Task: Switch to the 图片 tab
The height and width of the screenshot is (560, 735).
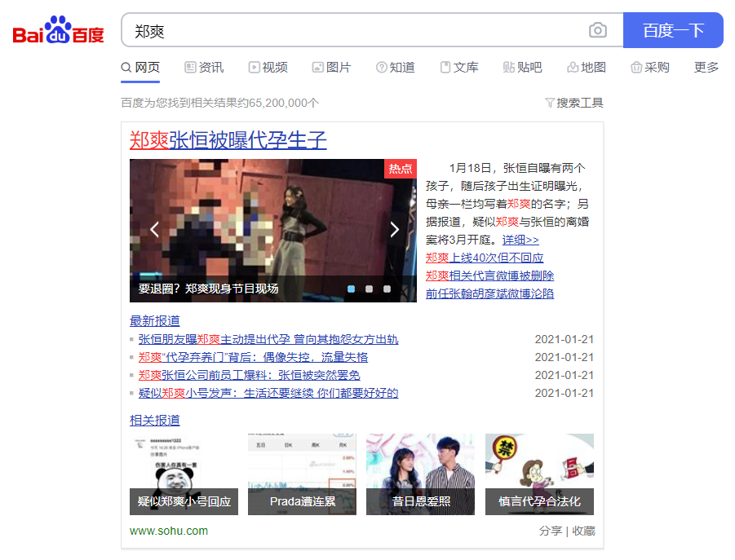Action: coord(331,68)
